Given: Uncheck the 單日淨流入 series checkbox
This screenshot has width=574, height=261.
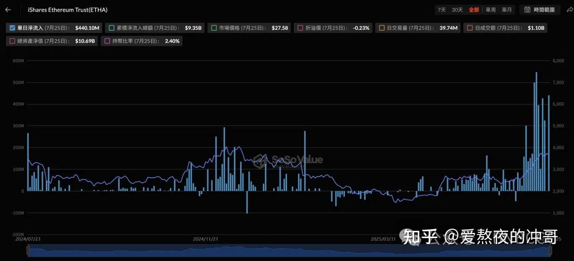Looking at the screenshot, I should click(12, 28).
